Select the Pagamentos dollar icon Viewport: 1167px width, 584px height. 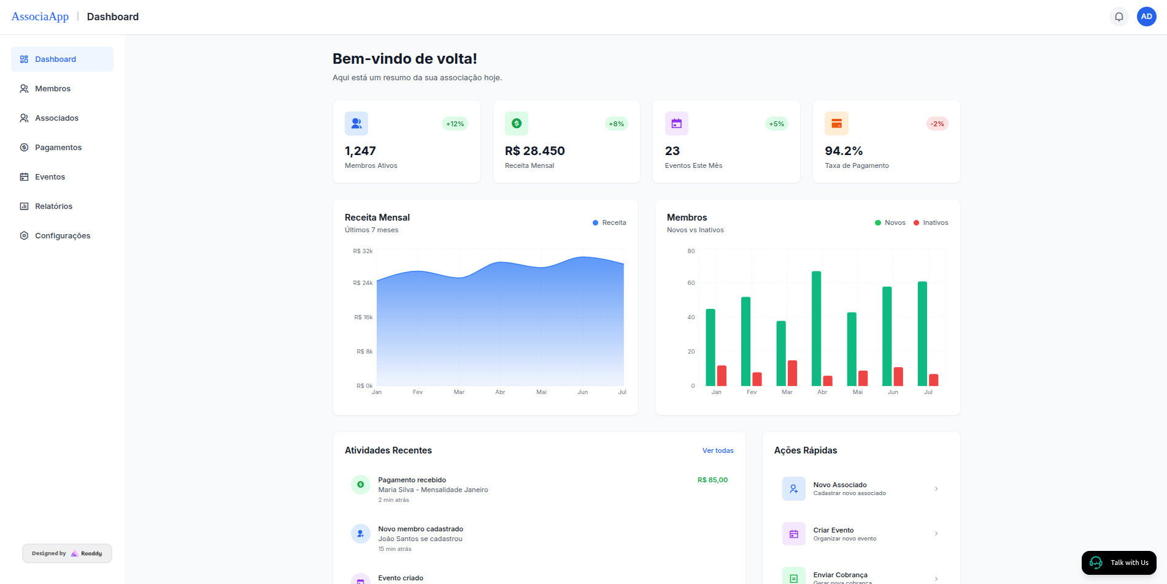23,147
